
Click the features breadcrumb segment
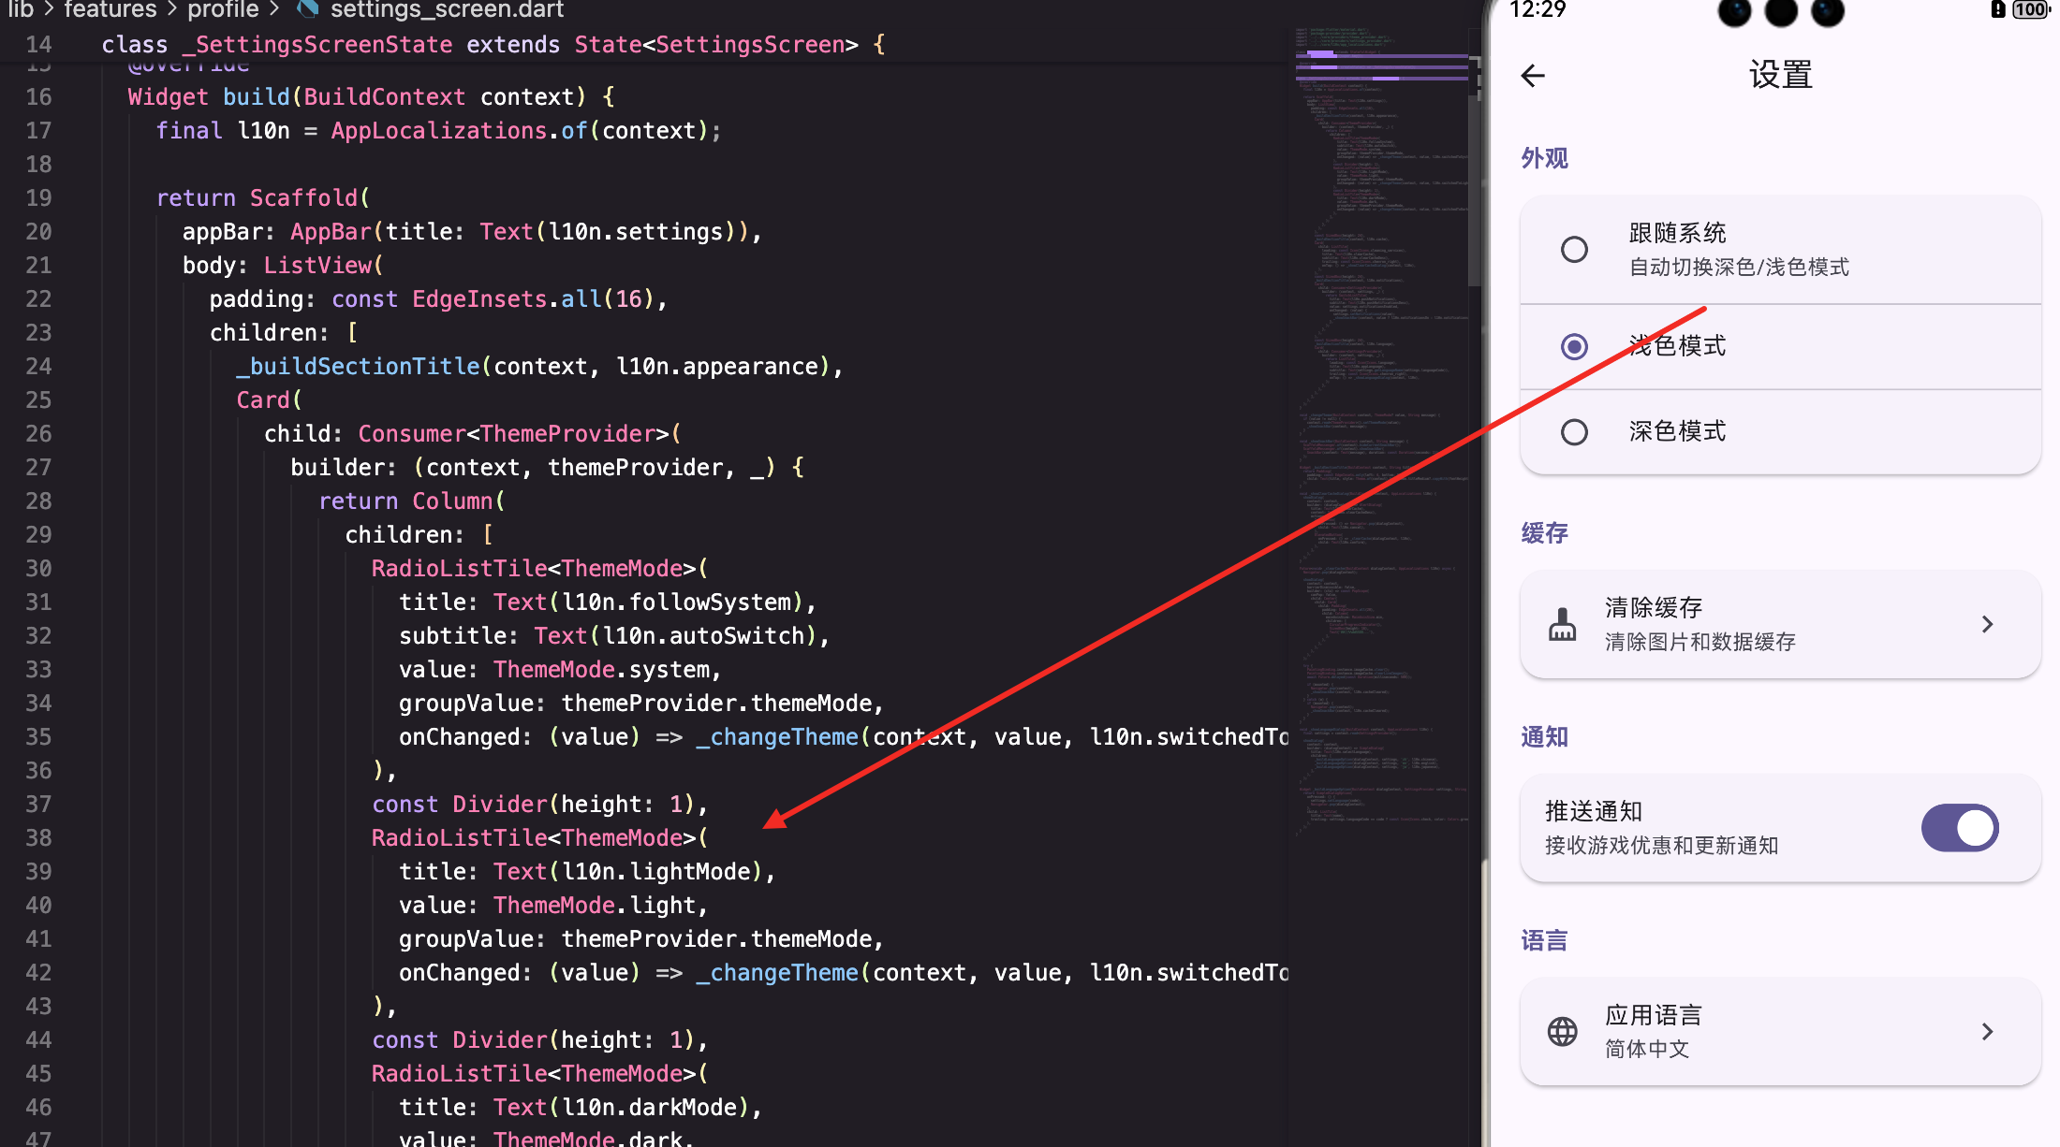[x=110, y=9]
